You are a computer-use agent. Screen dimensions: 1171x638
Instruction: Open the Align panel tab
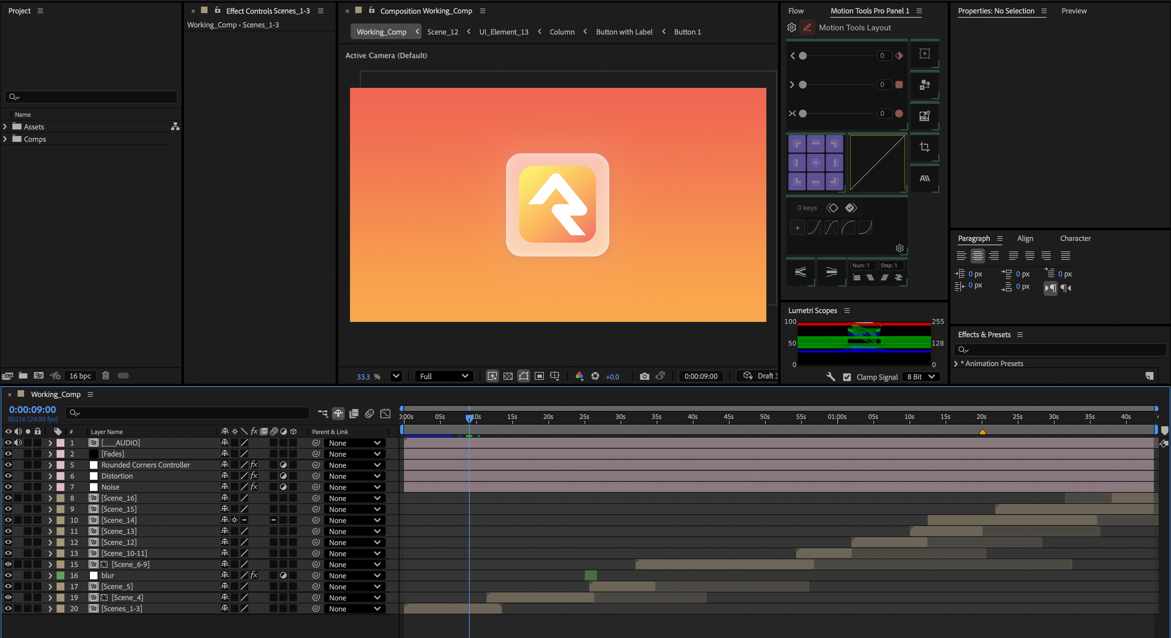(1025, 238)
